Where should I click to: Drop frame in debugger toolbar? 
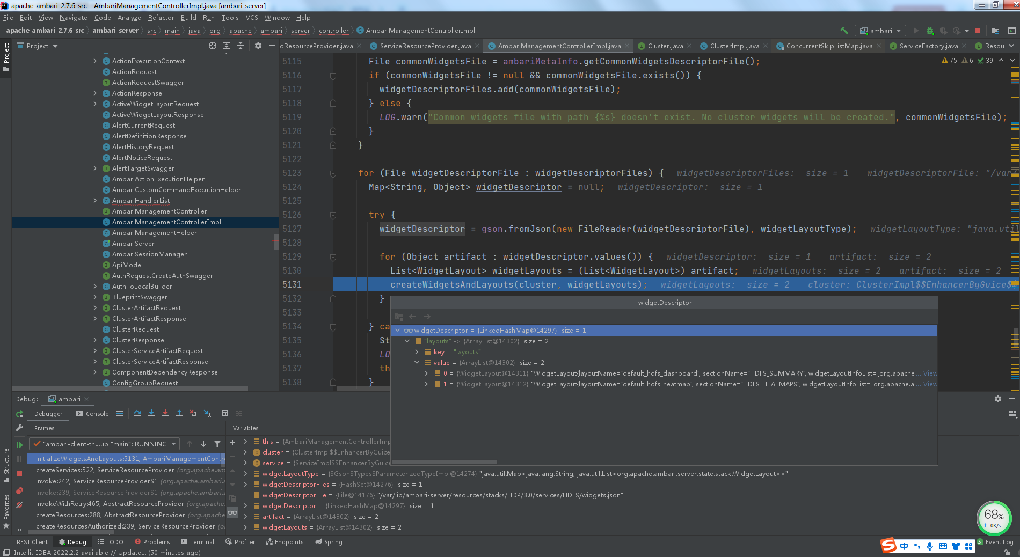click(193, 413)
